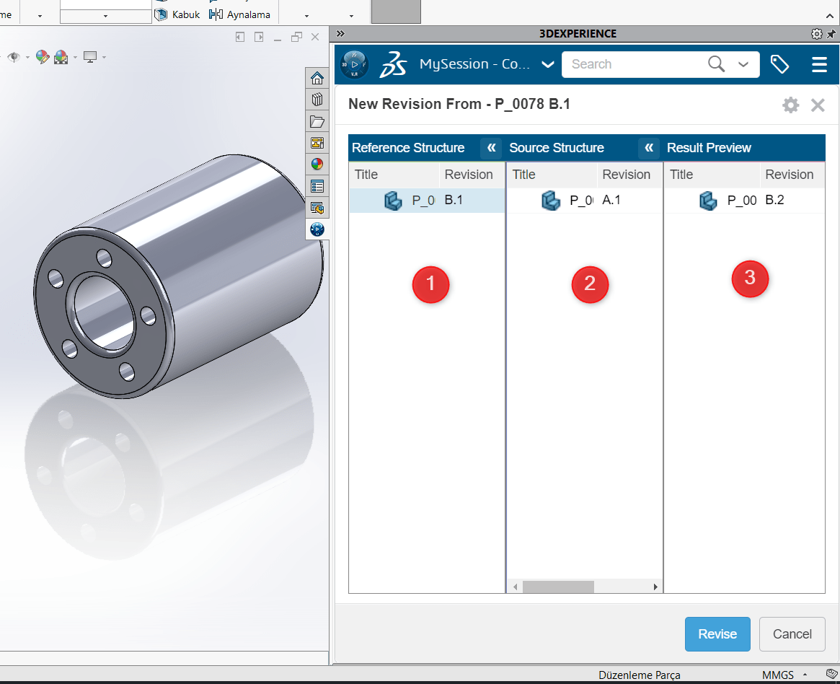Collapse the Source Structure column
The width and height of the screenshot is (840, 684).
point(649,147)
